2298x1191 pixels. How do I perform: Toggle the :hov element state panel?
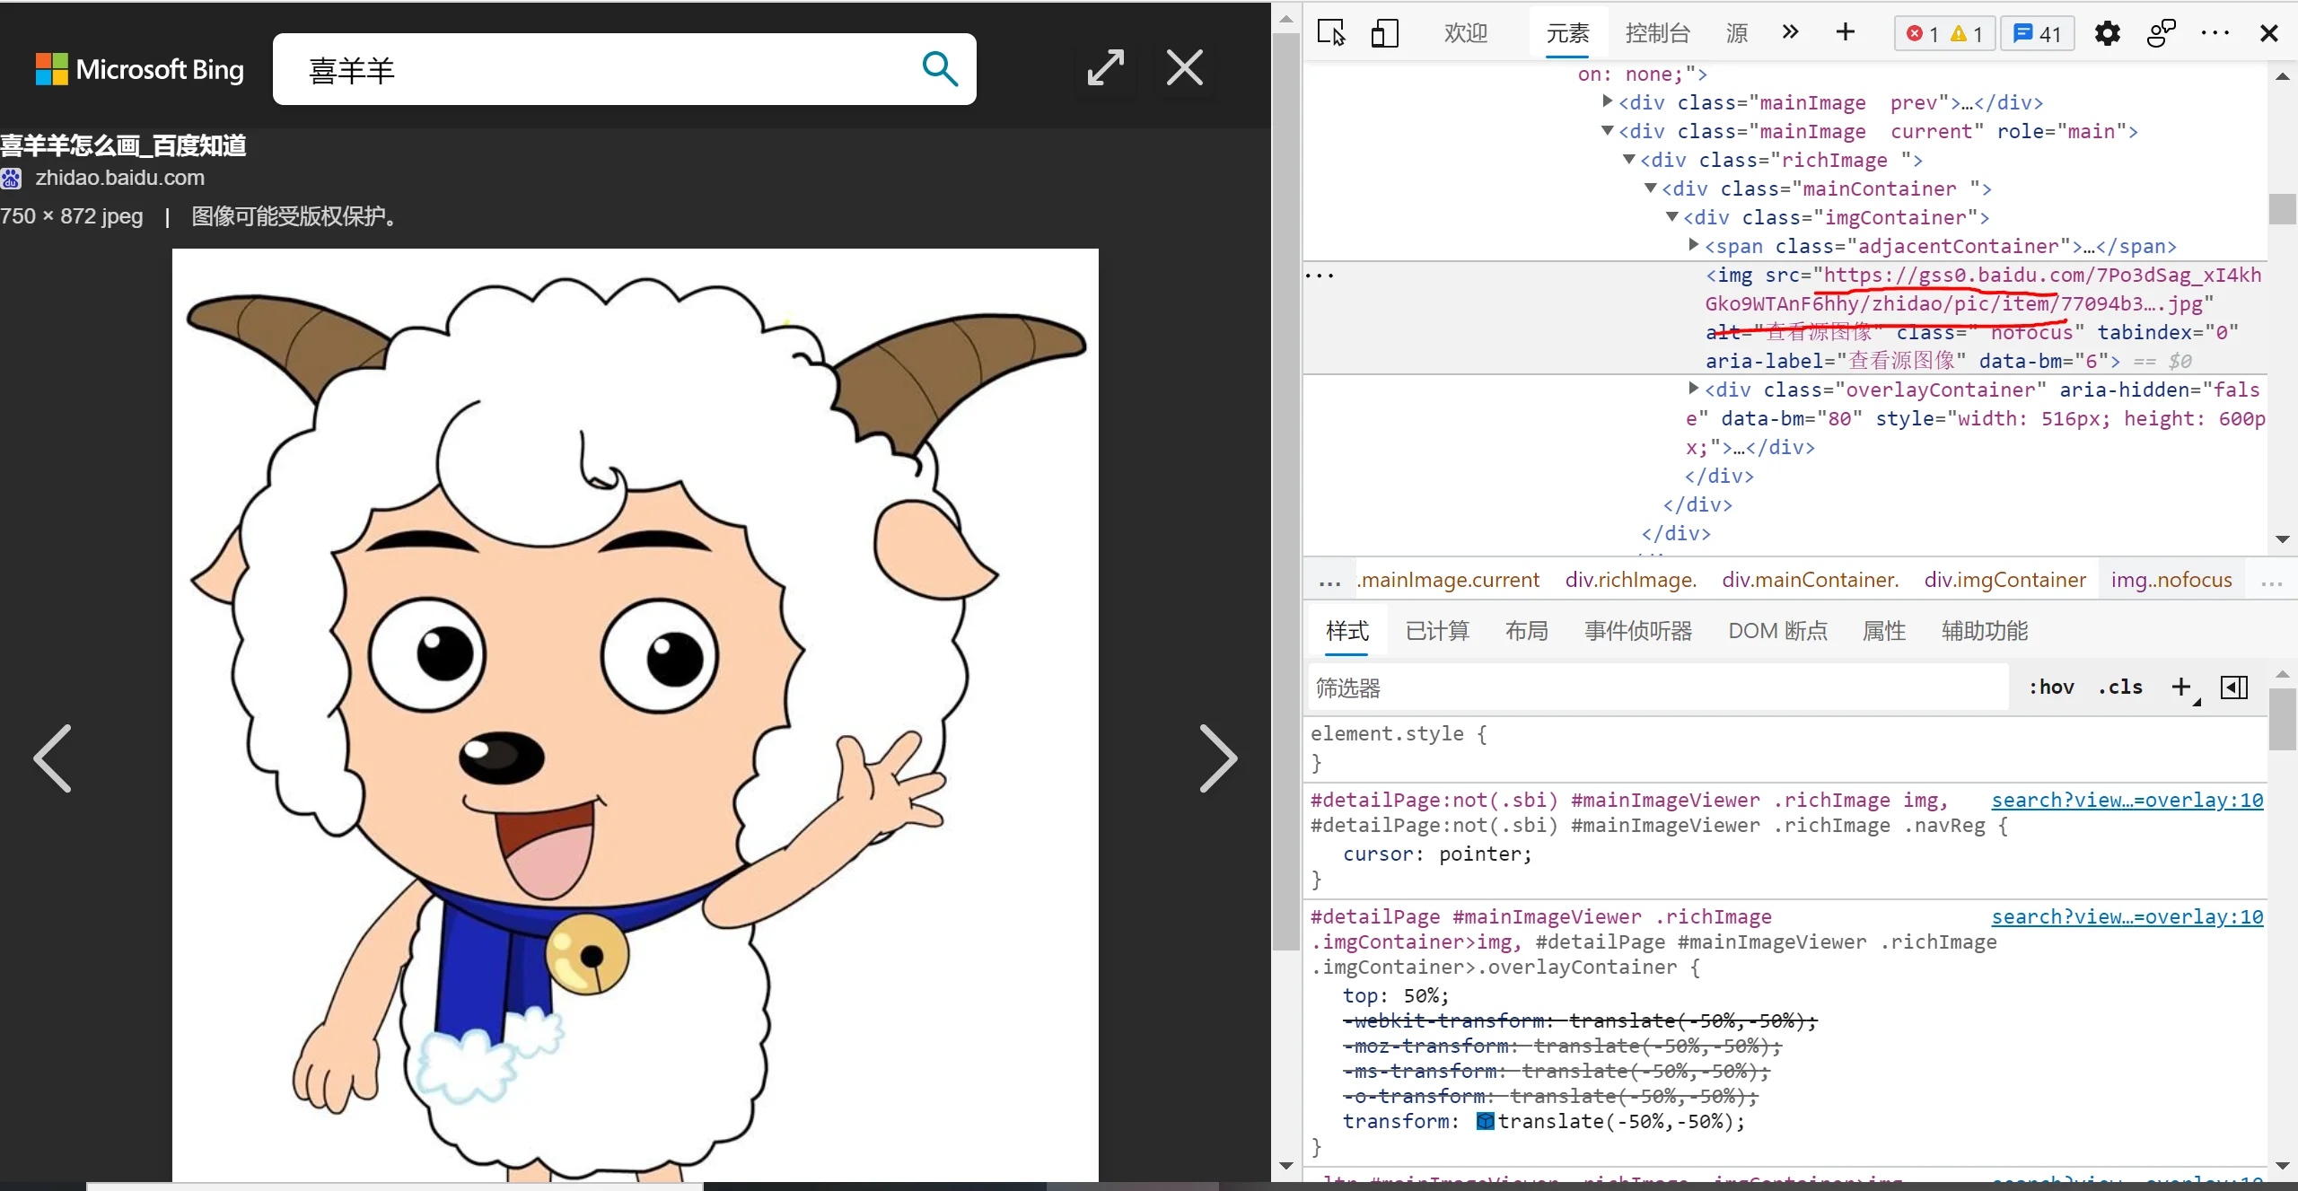tap(2051, 687)
